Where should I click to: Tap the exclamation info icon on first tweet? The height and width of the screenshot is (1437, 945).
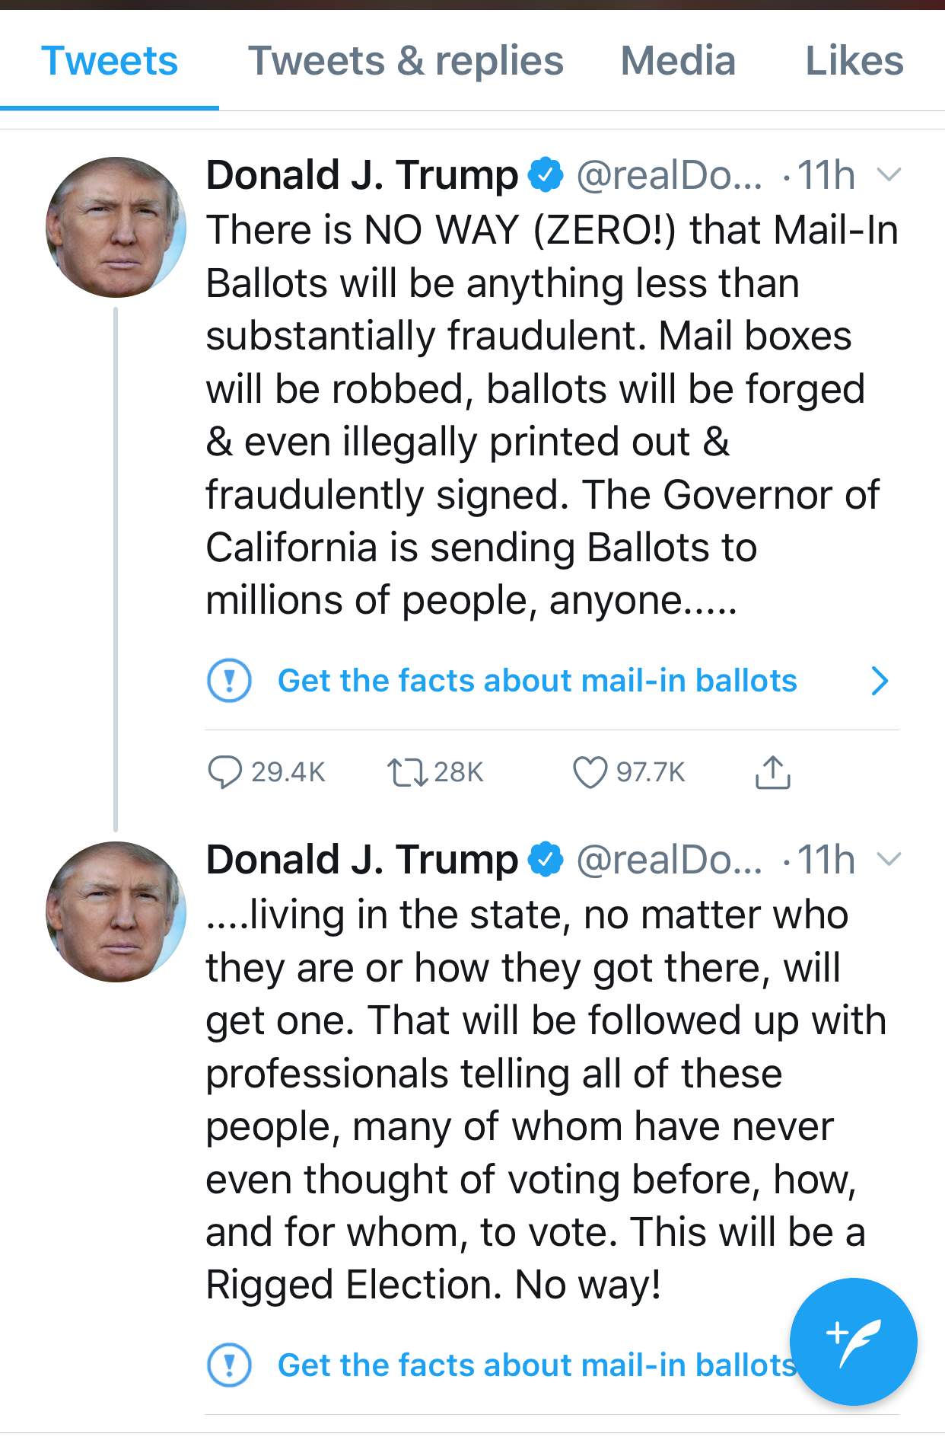point(229,680)
